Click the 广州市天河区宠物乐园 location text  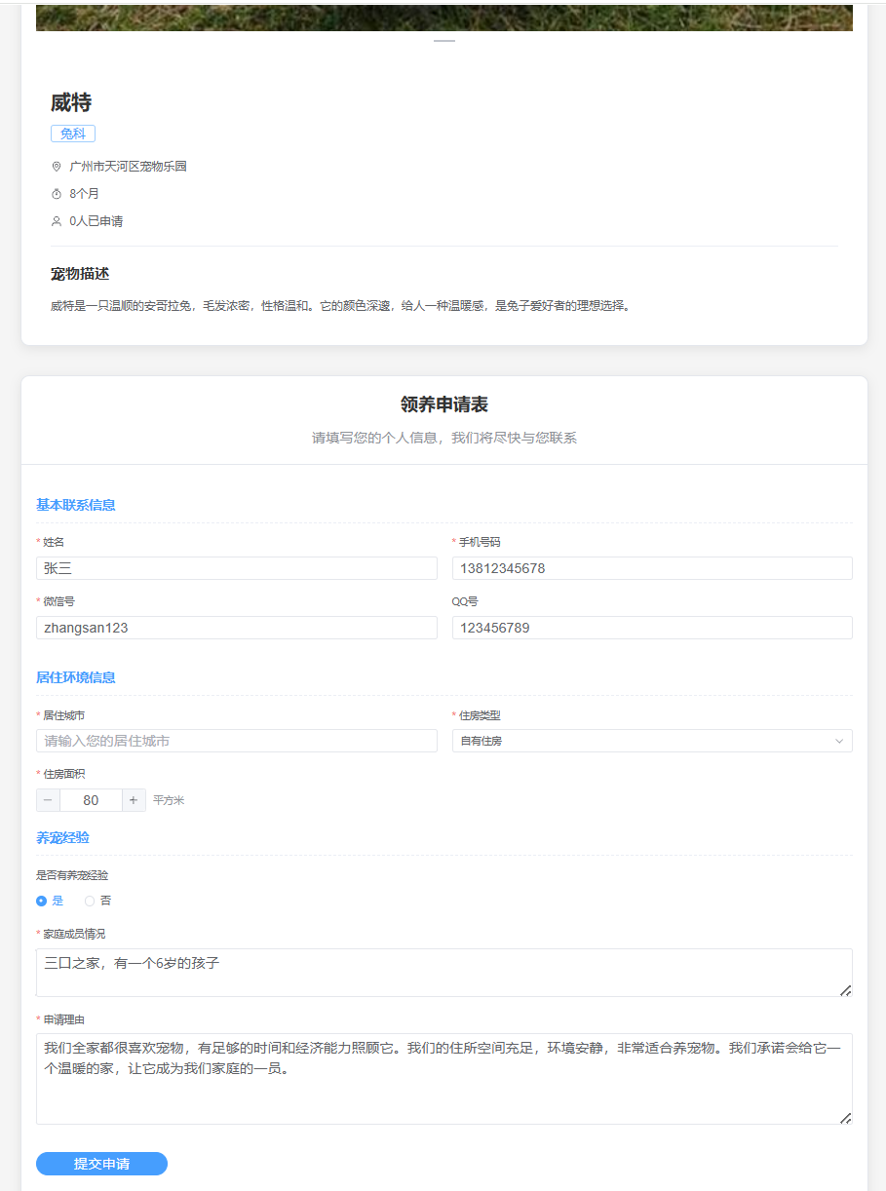[128, 167]
